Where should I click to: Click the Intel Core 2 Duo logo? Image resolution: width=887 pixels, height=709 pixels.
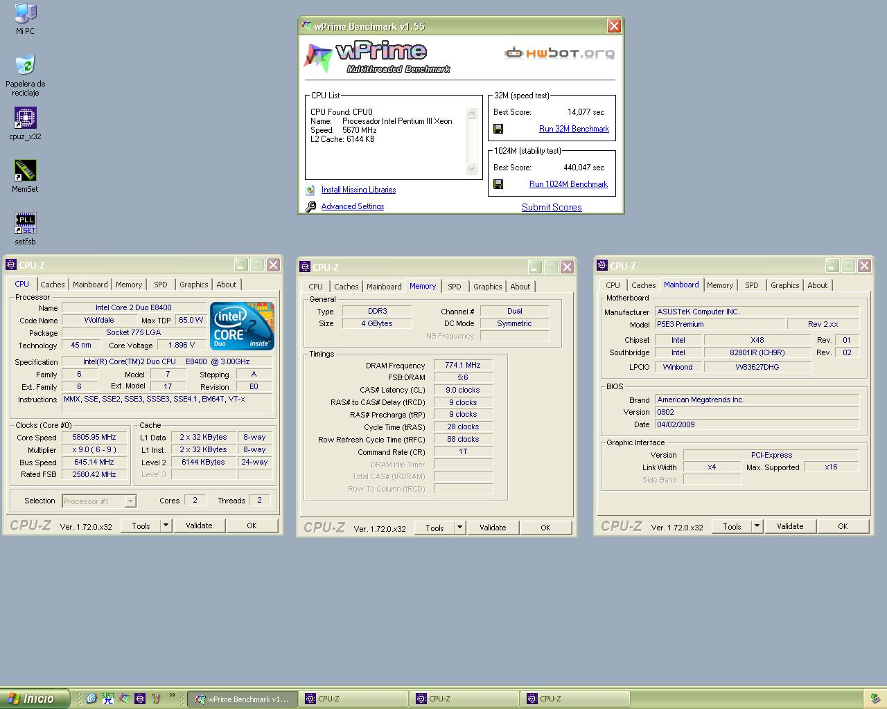(242, 325)
